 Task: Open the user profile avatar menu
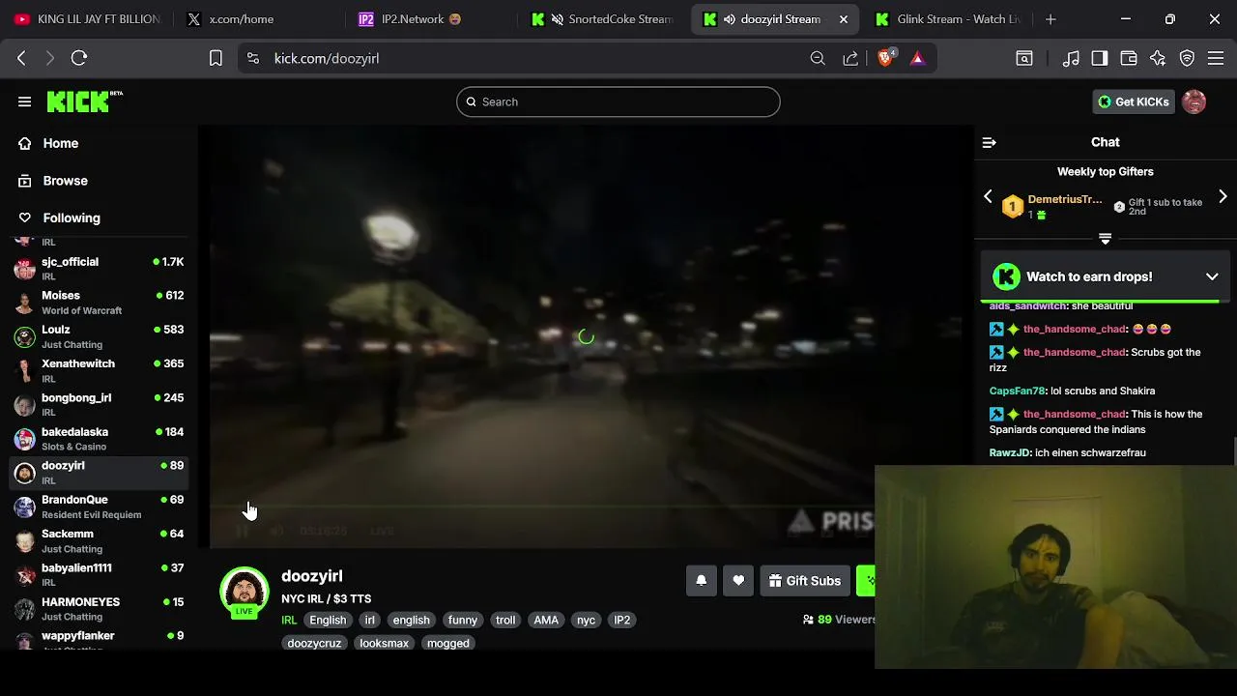click(x=1194, y=101)
